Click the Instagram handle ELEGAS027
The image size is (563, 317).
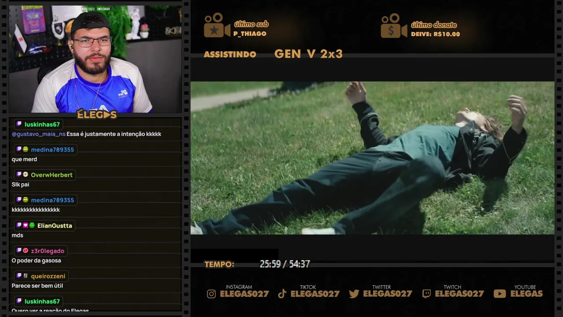244,294
